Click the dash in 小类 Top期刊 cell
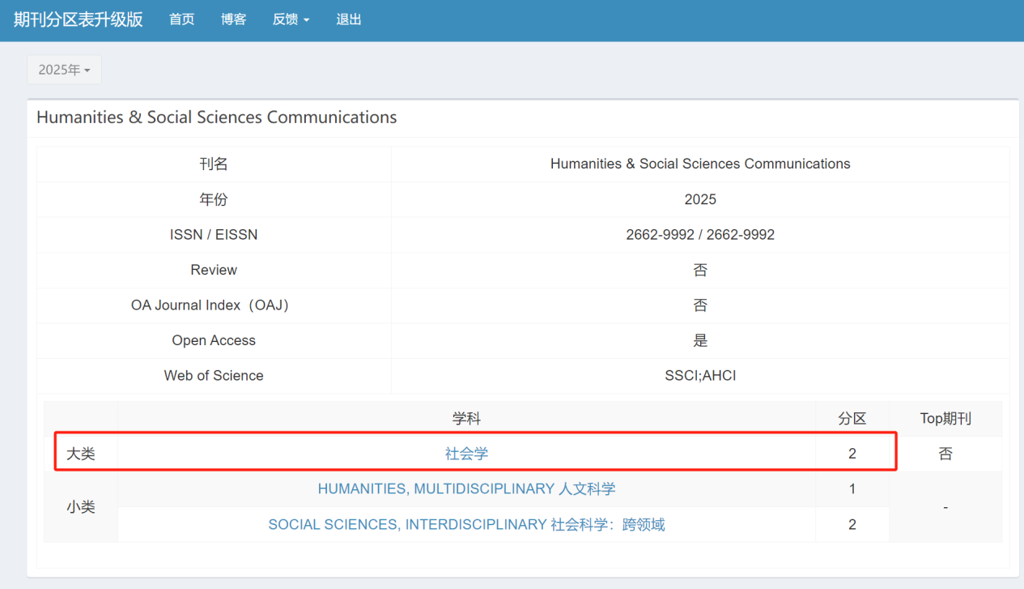This screenshot has width=1024, height=589. coord(945,507)
